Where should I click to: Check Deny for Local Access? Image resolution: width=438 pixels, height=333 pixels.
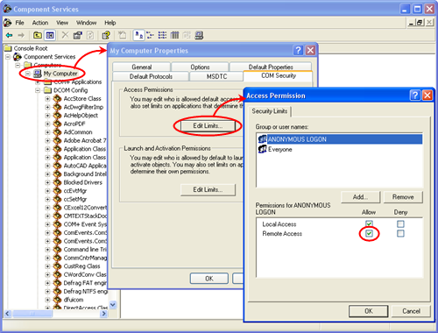tap(400, 224)
